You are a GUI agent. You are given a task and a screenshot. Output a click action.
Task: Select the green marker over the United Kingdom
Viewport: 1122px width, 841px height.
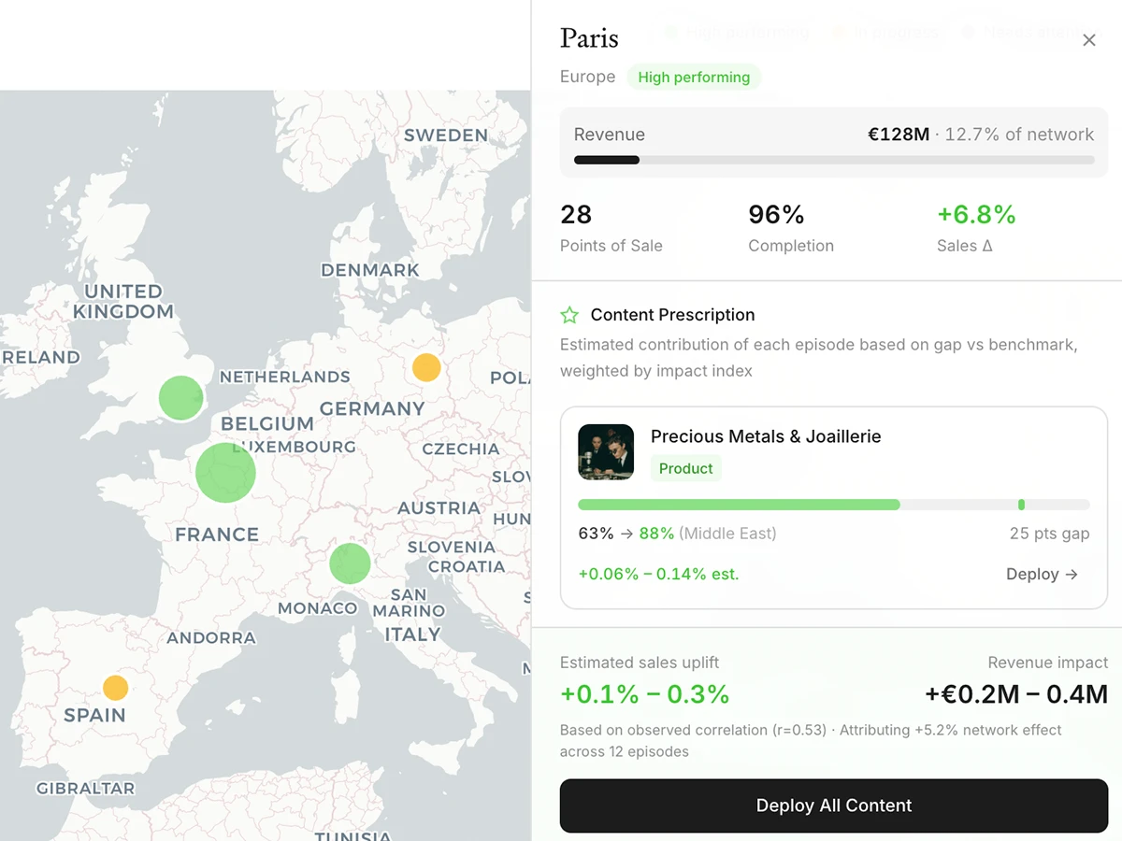click(181, 397)
